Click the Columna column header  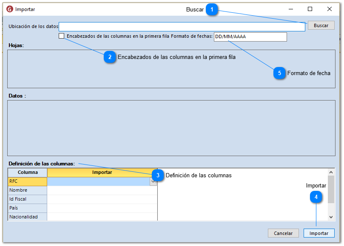27,172
